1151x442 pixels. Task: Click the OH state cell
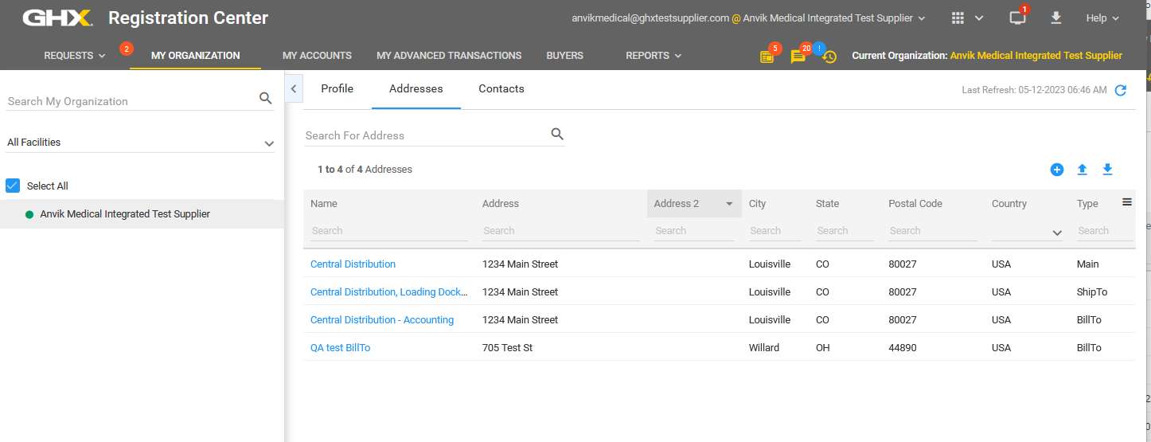pos(823,348)
